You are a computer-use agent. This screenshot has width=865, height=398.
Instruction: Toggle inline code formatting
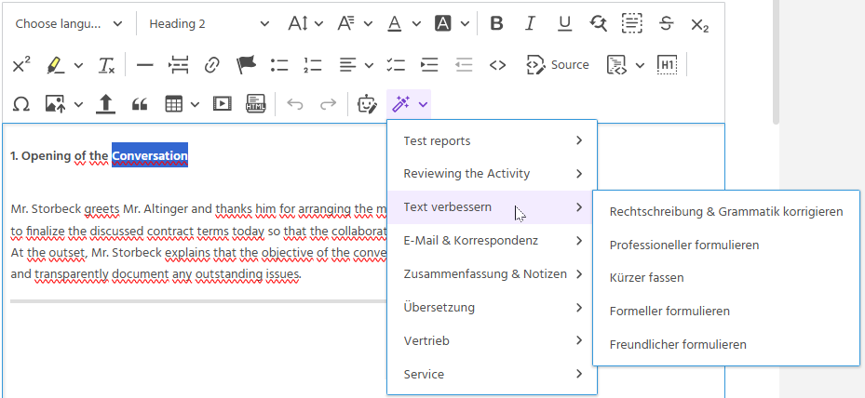(497, 65)
